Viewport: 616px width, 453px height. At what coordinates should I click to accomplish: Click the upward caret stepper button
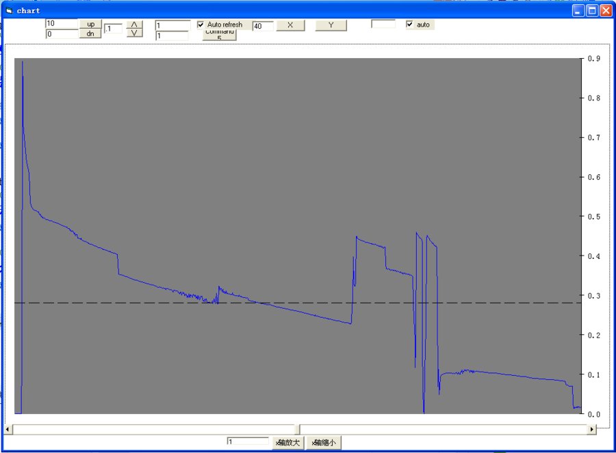click(x=134, y=25)
